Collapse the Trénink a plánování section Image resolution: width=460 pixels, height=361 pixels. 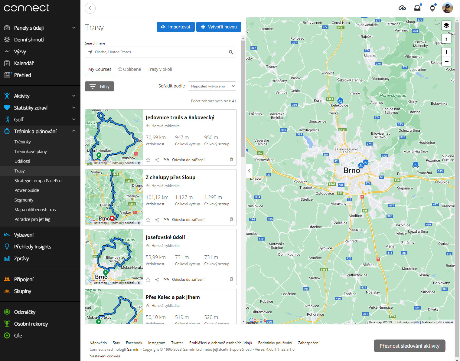74,131
